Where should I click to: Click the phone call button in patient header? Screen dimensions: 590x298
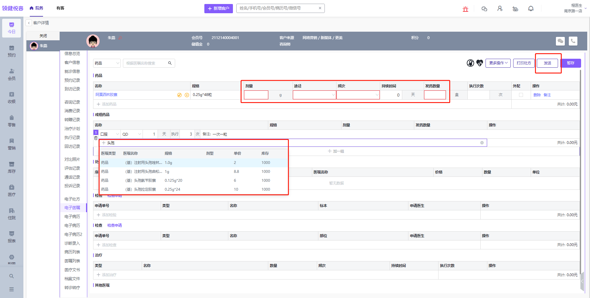click(x=573, y=41)
